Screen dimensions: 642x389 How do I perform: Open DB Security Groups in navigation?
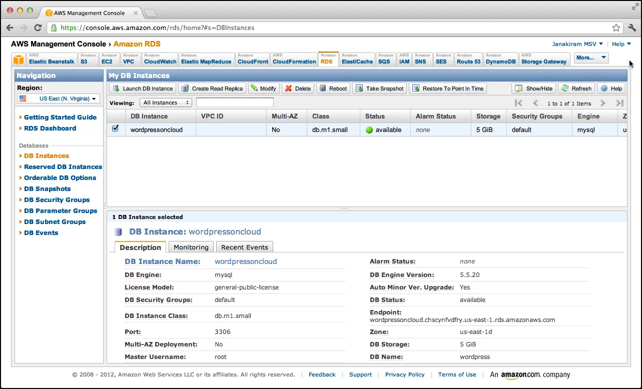57,199
